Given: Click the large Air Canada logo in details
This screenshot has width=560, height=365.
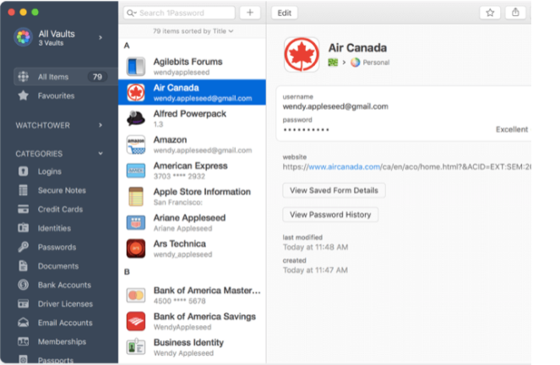Looking at the screenshot, I should [302, 55].
